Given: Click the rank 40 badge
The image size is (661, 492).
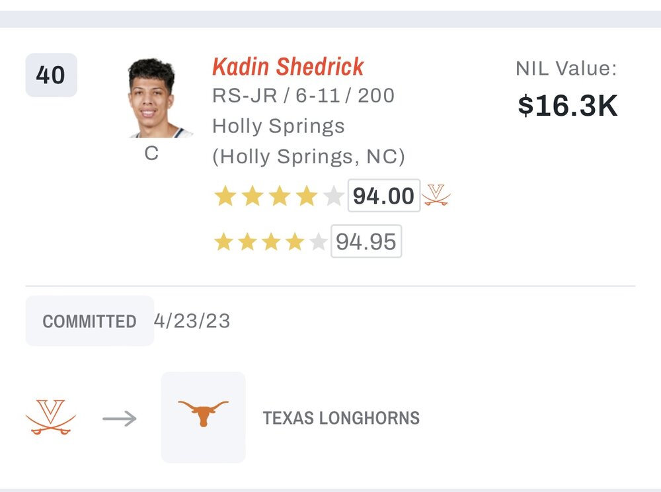Looking at the screenshot, I should click(51, 75).
